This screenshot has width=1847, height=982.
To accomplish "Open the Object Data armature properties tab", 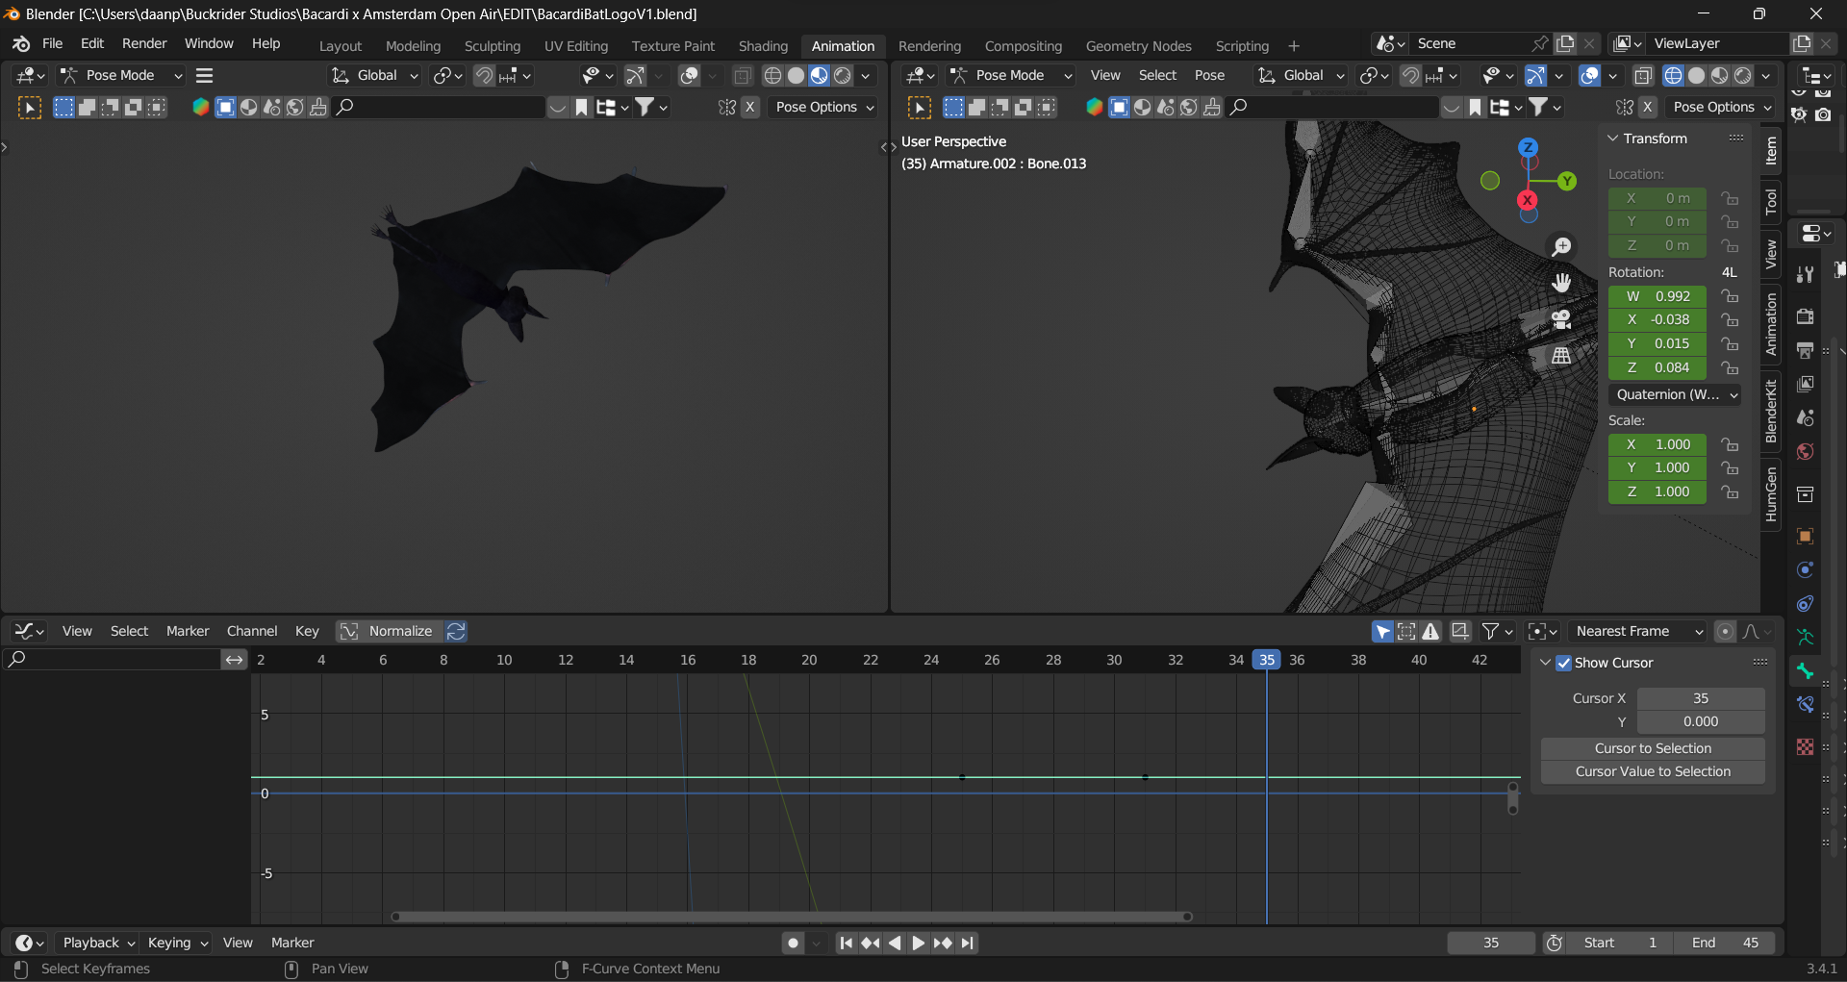I will [x=1805, y=637].
